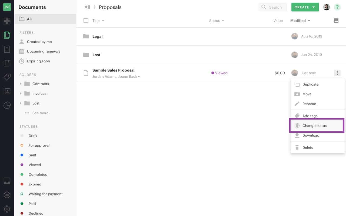Open the Templates icon in the left rail
The image size is (346, 216).
pos(7,49)
